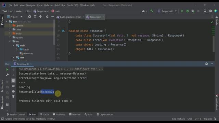Run ResponseKt with the green play button

182,11
